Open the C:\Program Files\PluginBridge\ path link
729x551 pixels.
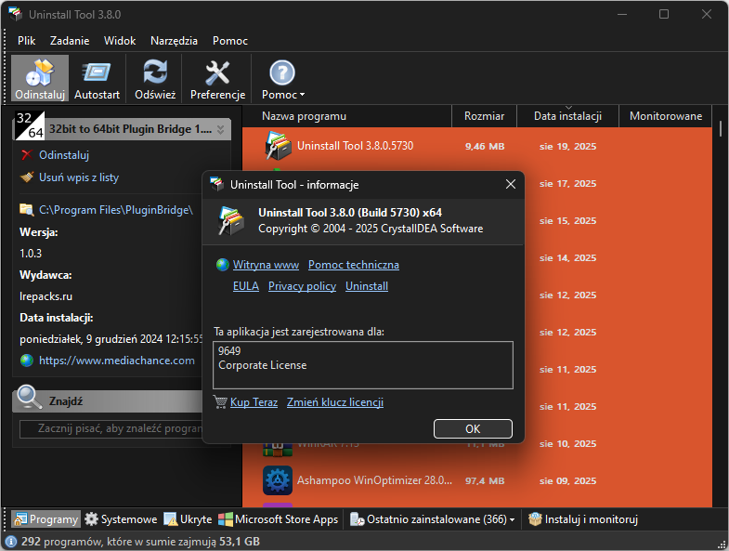[116, 210]
